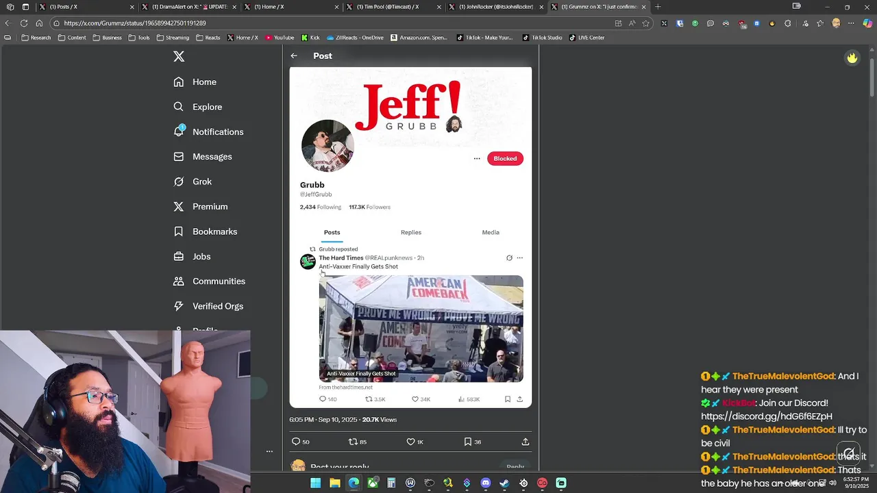This screenshot has width=877, height=493.
Task: Click the browser home button
Action: 39,23
